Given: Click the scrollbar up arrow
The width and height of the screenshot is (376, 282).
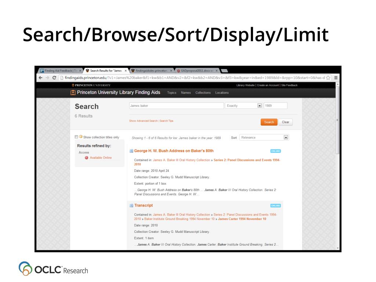Looking at the screenshot, I should [x=338, y=84].
